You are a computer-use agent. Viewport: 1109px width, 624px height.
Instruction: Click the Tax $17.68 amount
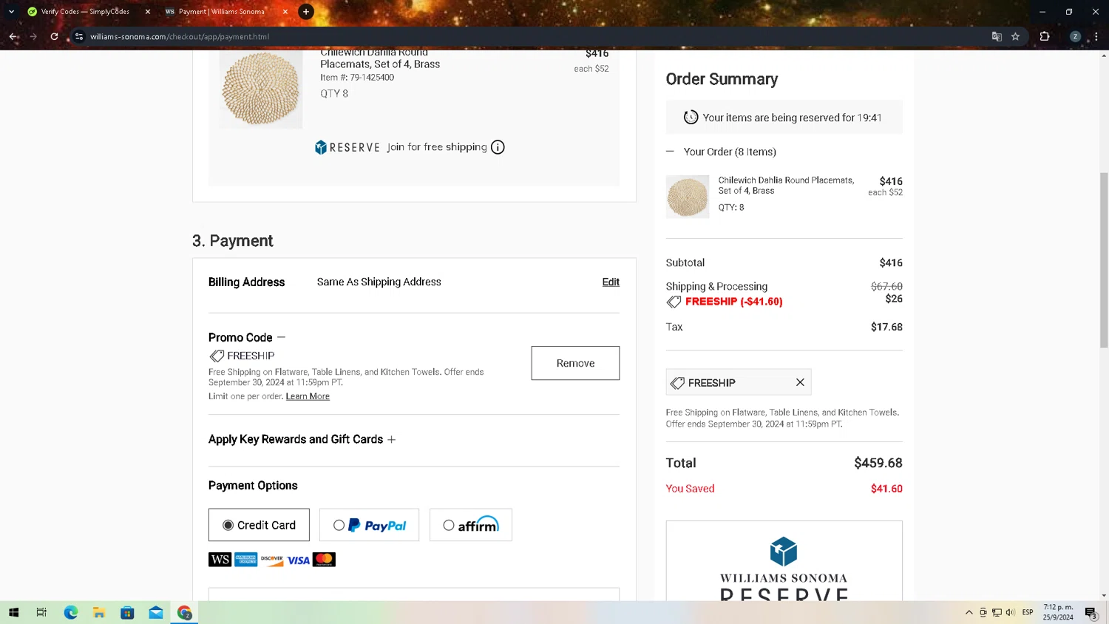[886, 327]
